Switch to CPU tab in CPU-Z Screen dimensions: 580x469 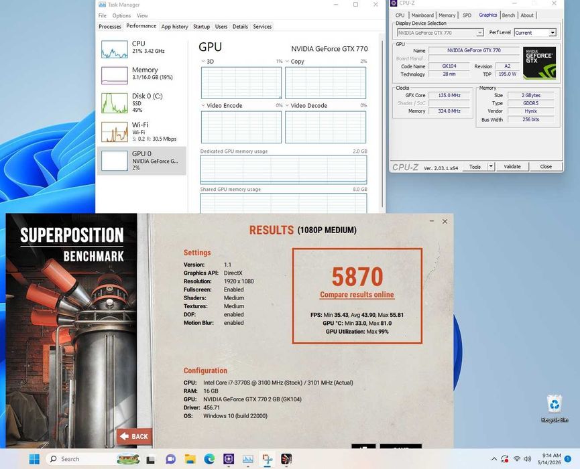tap(400, 15)
